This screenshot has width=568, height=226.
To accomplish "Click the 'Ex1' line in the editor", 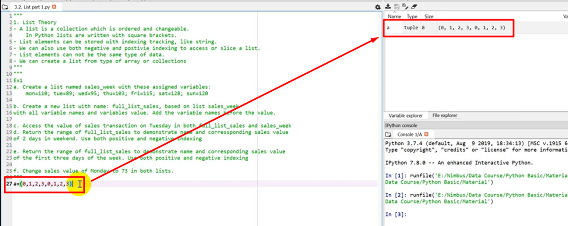I will pyautogui.click(x=18, y=80).
